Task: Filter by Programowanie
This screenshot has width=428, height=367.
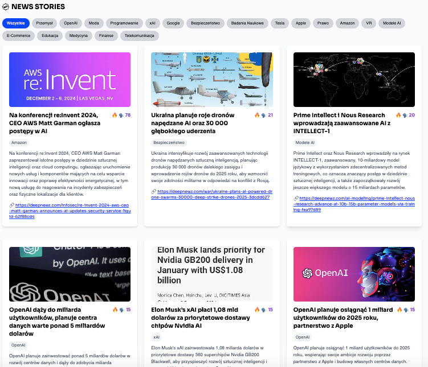Action: 124,23
